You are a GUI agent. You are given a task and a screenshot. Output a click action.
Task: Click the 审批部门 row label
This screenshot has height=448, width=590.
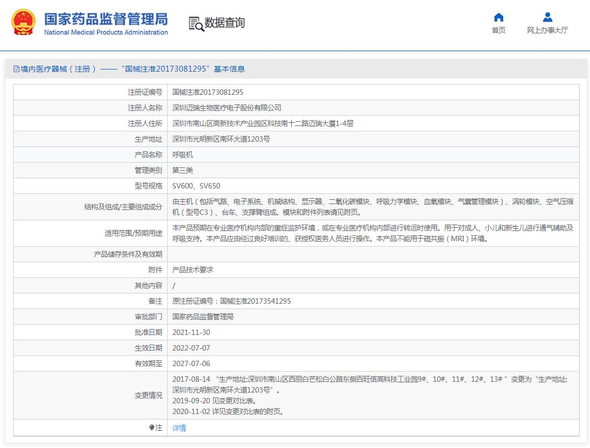click(x=148, y=317)
